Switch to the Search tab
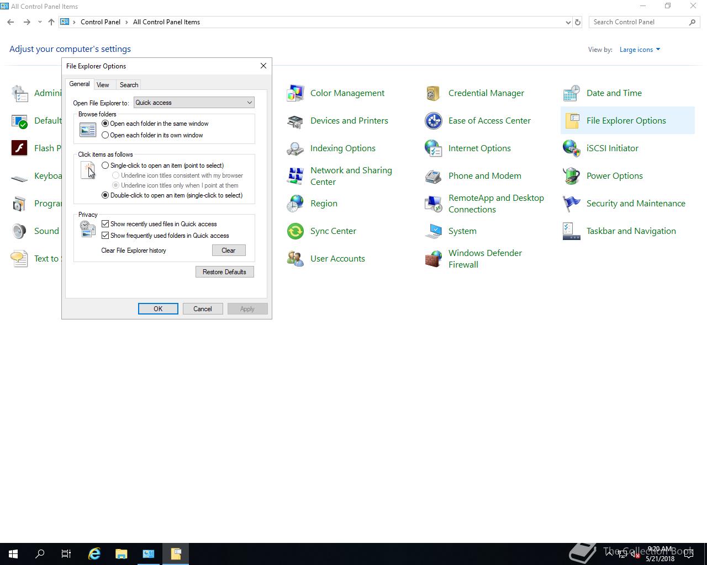This screenshot has width=707, height=565. click(129, 85)
